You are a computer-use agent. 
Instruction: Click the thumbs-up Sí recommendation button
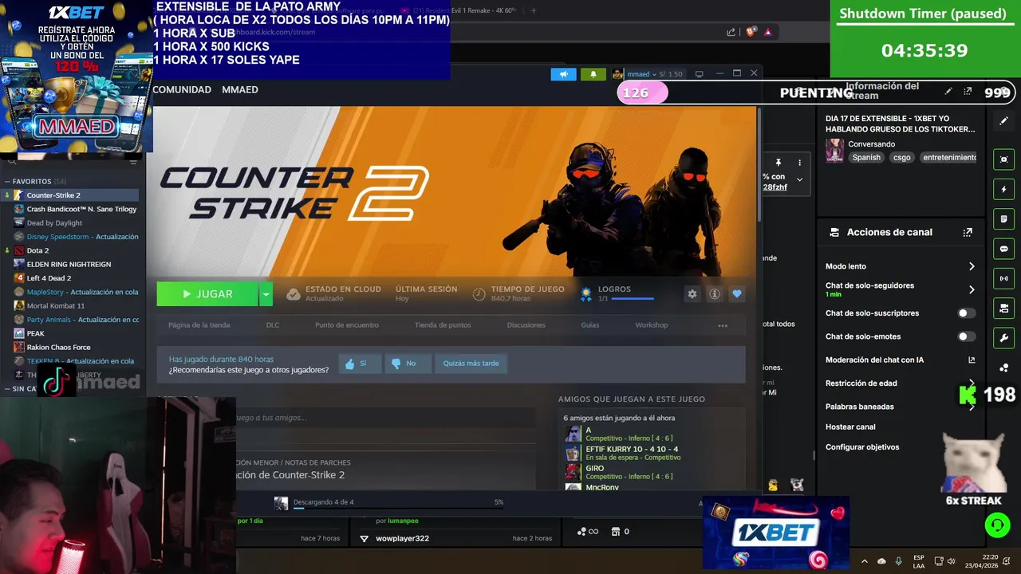click(x=359, y=364)
